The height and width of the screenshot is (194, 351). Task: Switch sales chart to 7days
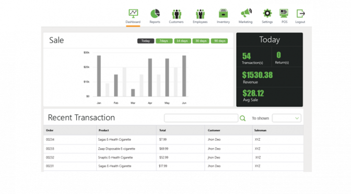click(x=164, y=41)
